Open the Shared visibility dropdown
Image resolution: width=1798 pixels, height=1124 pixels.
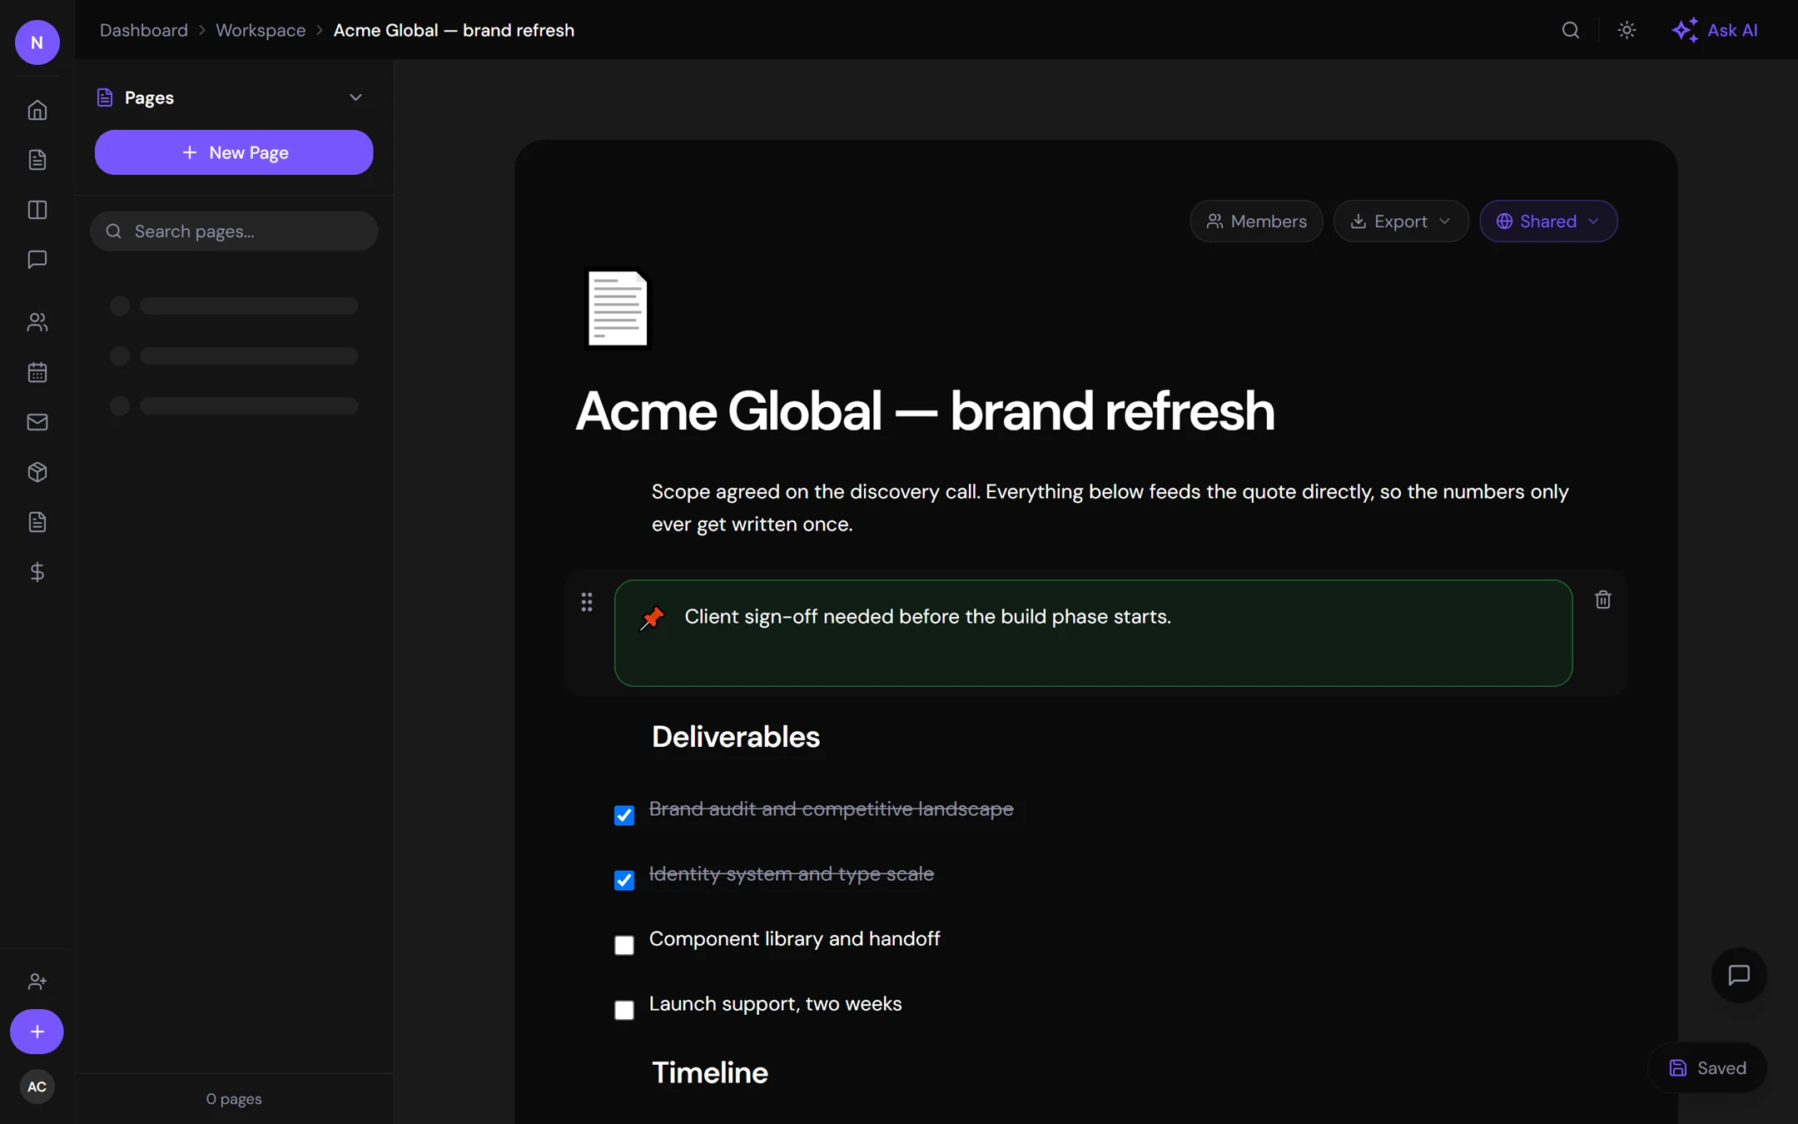[1548, 221]
